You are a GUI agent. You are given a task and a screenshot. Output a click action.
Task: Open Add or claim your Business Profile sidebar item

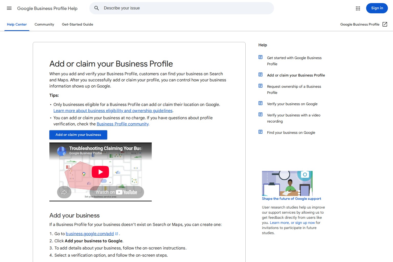pos(296,75)
